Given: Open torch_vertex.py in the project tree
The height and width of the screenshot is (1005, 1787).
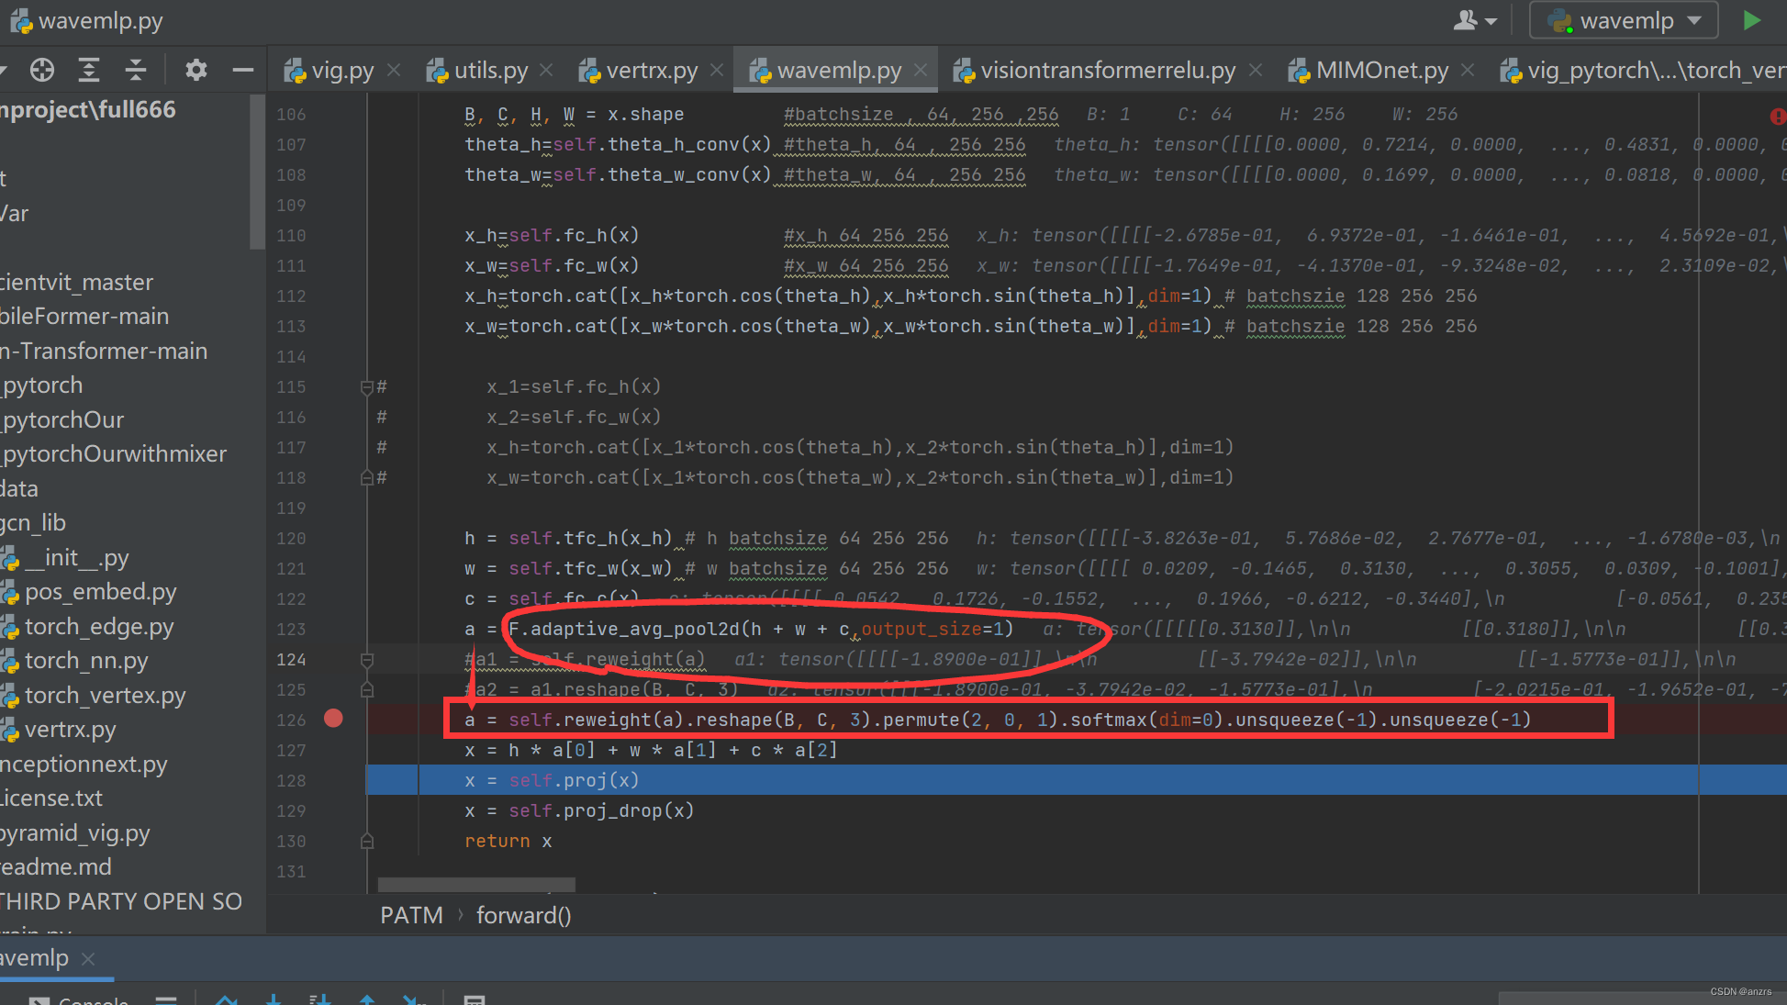Looking at the screenshot, I should tap(105, 695).
